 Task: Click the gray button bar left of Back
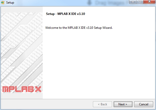[x=47, y=104]
